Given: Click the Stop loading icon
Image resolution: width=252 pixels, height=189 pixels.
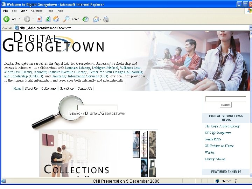Looking at the screenshot, I should click(x=40, y=19).
